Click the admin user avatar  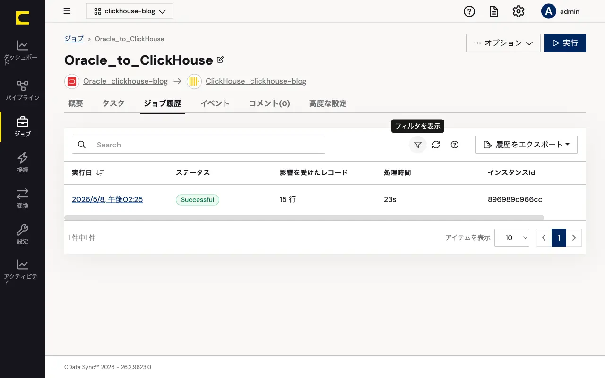click(x=548, y=11)
